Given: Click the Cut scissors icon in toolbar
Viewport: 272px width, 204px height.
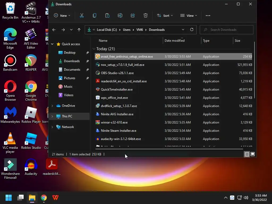Looking at the screenshot, I should click(82, 16).
